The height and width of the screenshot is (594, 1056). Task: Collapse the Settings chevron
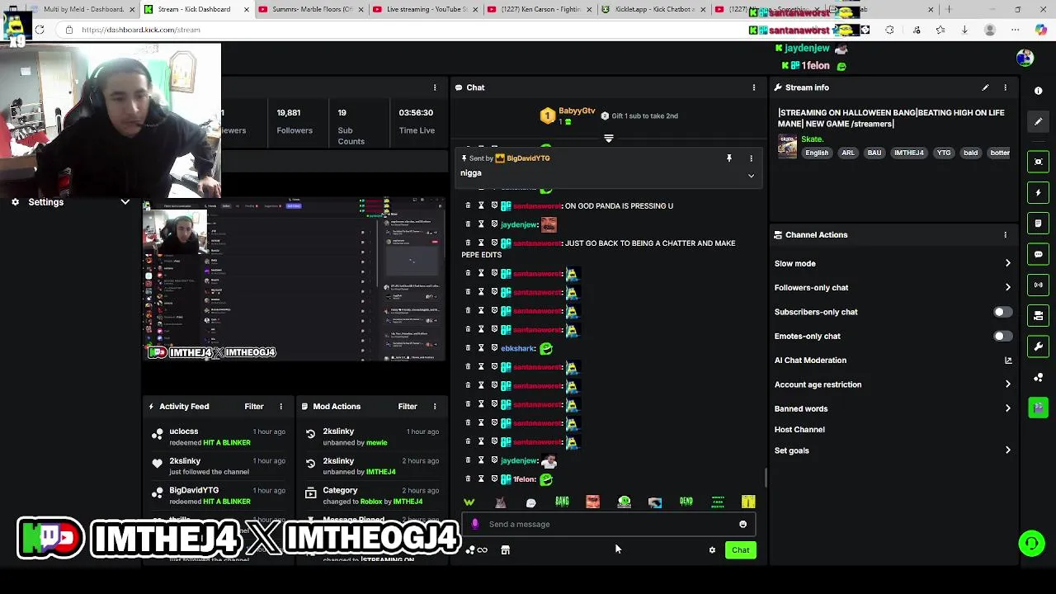point(125,202)
